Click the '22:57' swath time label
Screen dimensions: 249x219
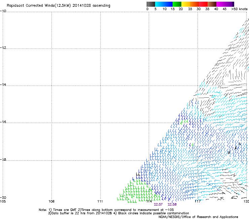[x=158, y=205]
